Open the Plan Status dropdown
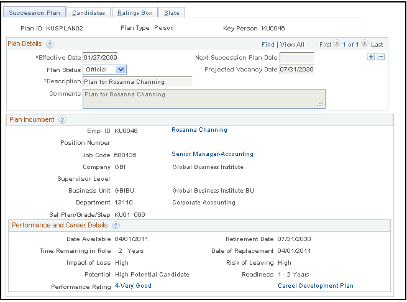This screenshot has width=407, height=302. (104, 70)
